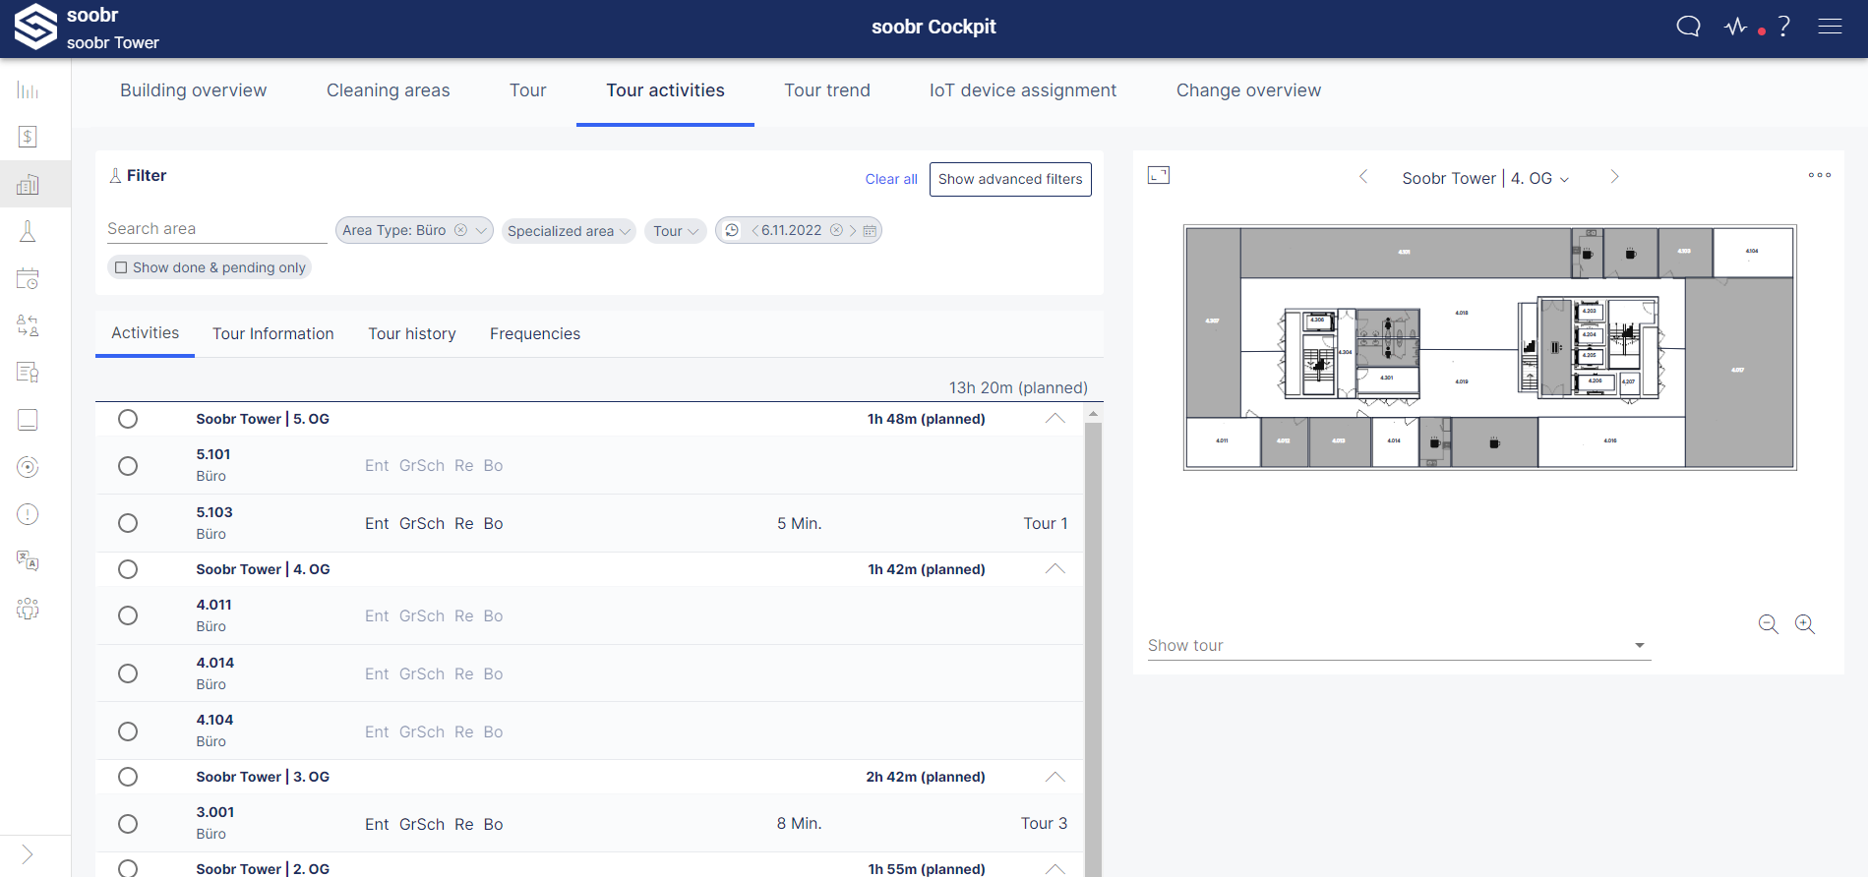Select radio for room 3.001

pos(128,824)
